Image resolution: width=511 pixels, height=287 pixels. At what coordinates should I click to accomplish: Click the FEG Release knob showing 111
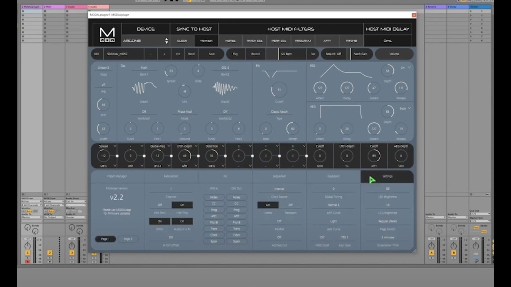(x=401, y=88)
